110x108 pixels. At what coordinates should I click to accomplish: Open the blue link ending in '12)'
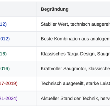pyautogui.click(x=3, y=24)
